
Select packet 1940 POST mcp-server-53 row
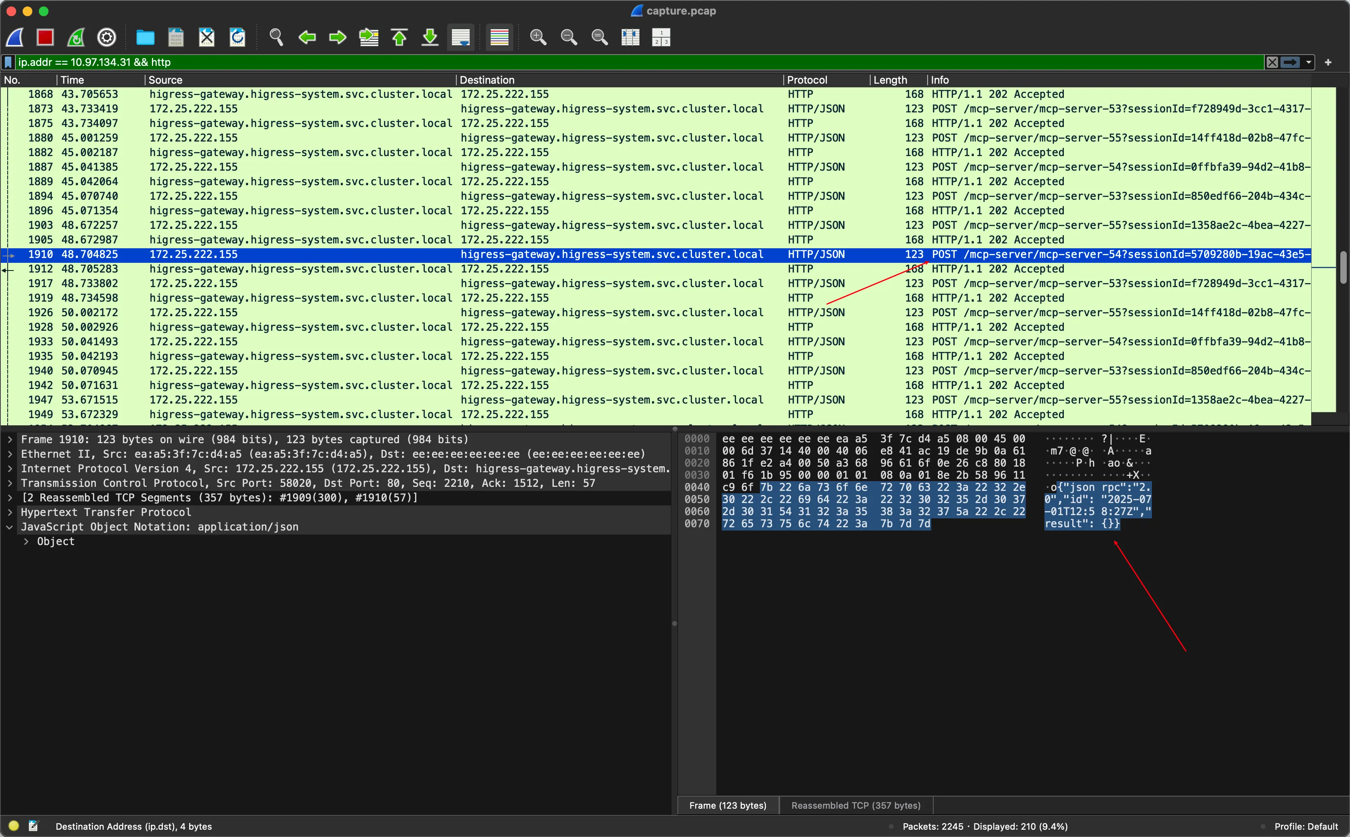[x=656, y=371]
